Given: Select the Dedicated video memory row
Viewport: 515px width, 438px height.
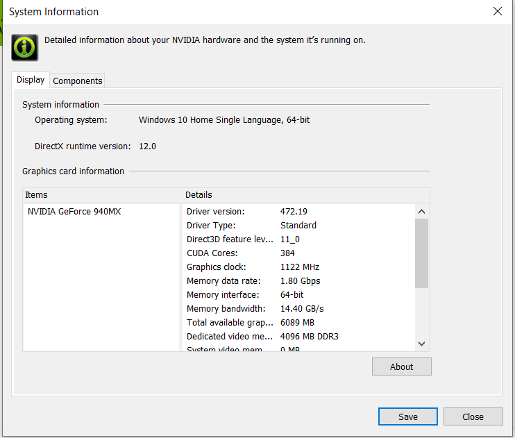Looking at the screenshot, I should 298,337.
